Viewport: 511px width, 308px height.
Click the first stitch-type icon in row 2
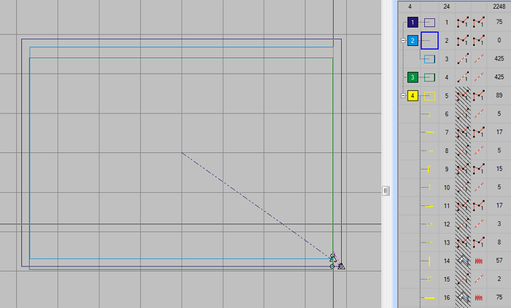[463, 40]
